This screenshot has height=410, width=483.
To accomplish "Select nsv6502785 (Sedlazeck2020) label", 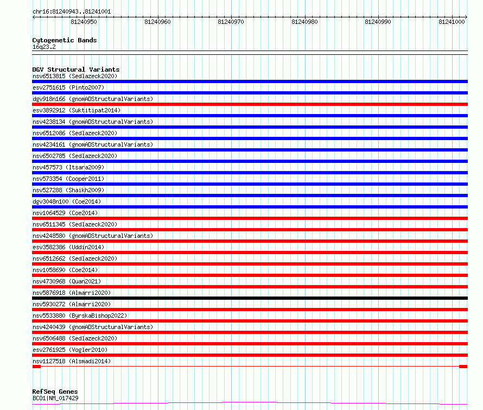I will click(75, 156).
